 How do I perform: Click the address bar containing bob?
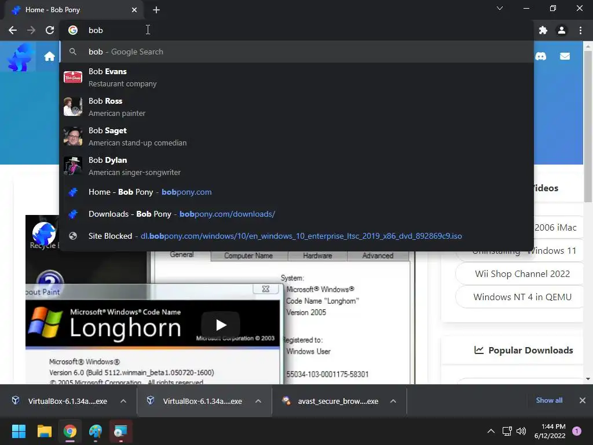tap(297, 30)
